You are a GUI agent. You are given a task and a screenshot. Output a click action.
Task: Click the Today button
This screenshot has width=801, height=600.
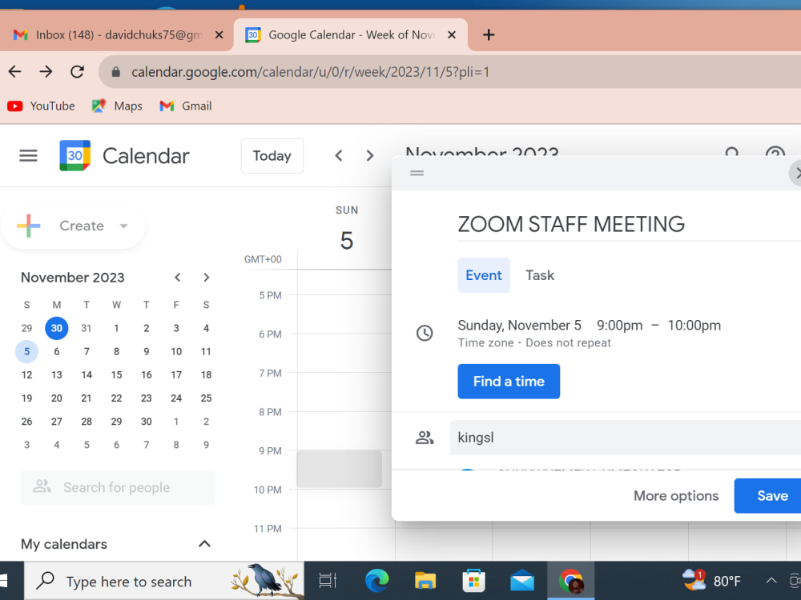(x=272, y=156)
